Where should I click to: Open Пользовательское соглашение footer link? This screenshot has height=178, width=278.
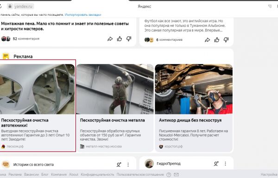click(x=140, y=174)
